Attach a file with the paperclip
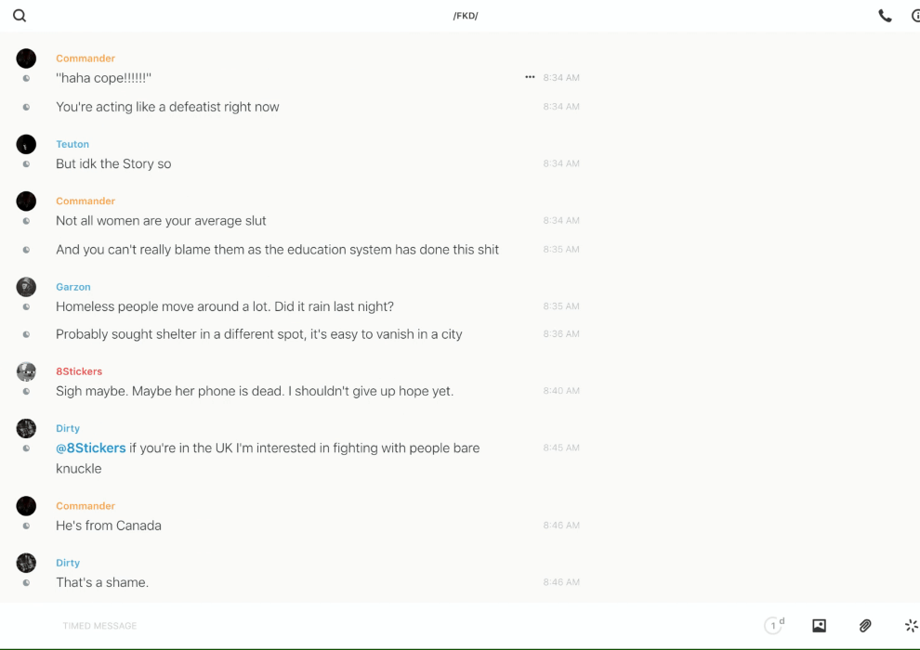 [x=865, y=626]
